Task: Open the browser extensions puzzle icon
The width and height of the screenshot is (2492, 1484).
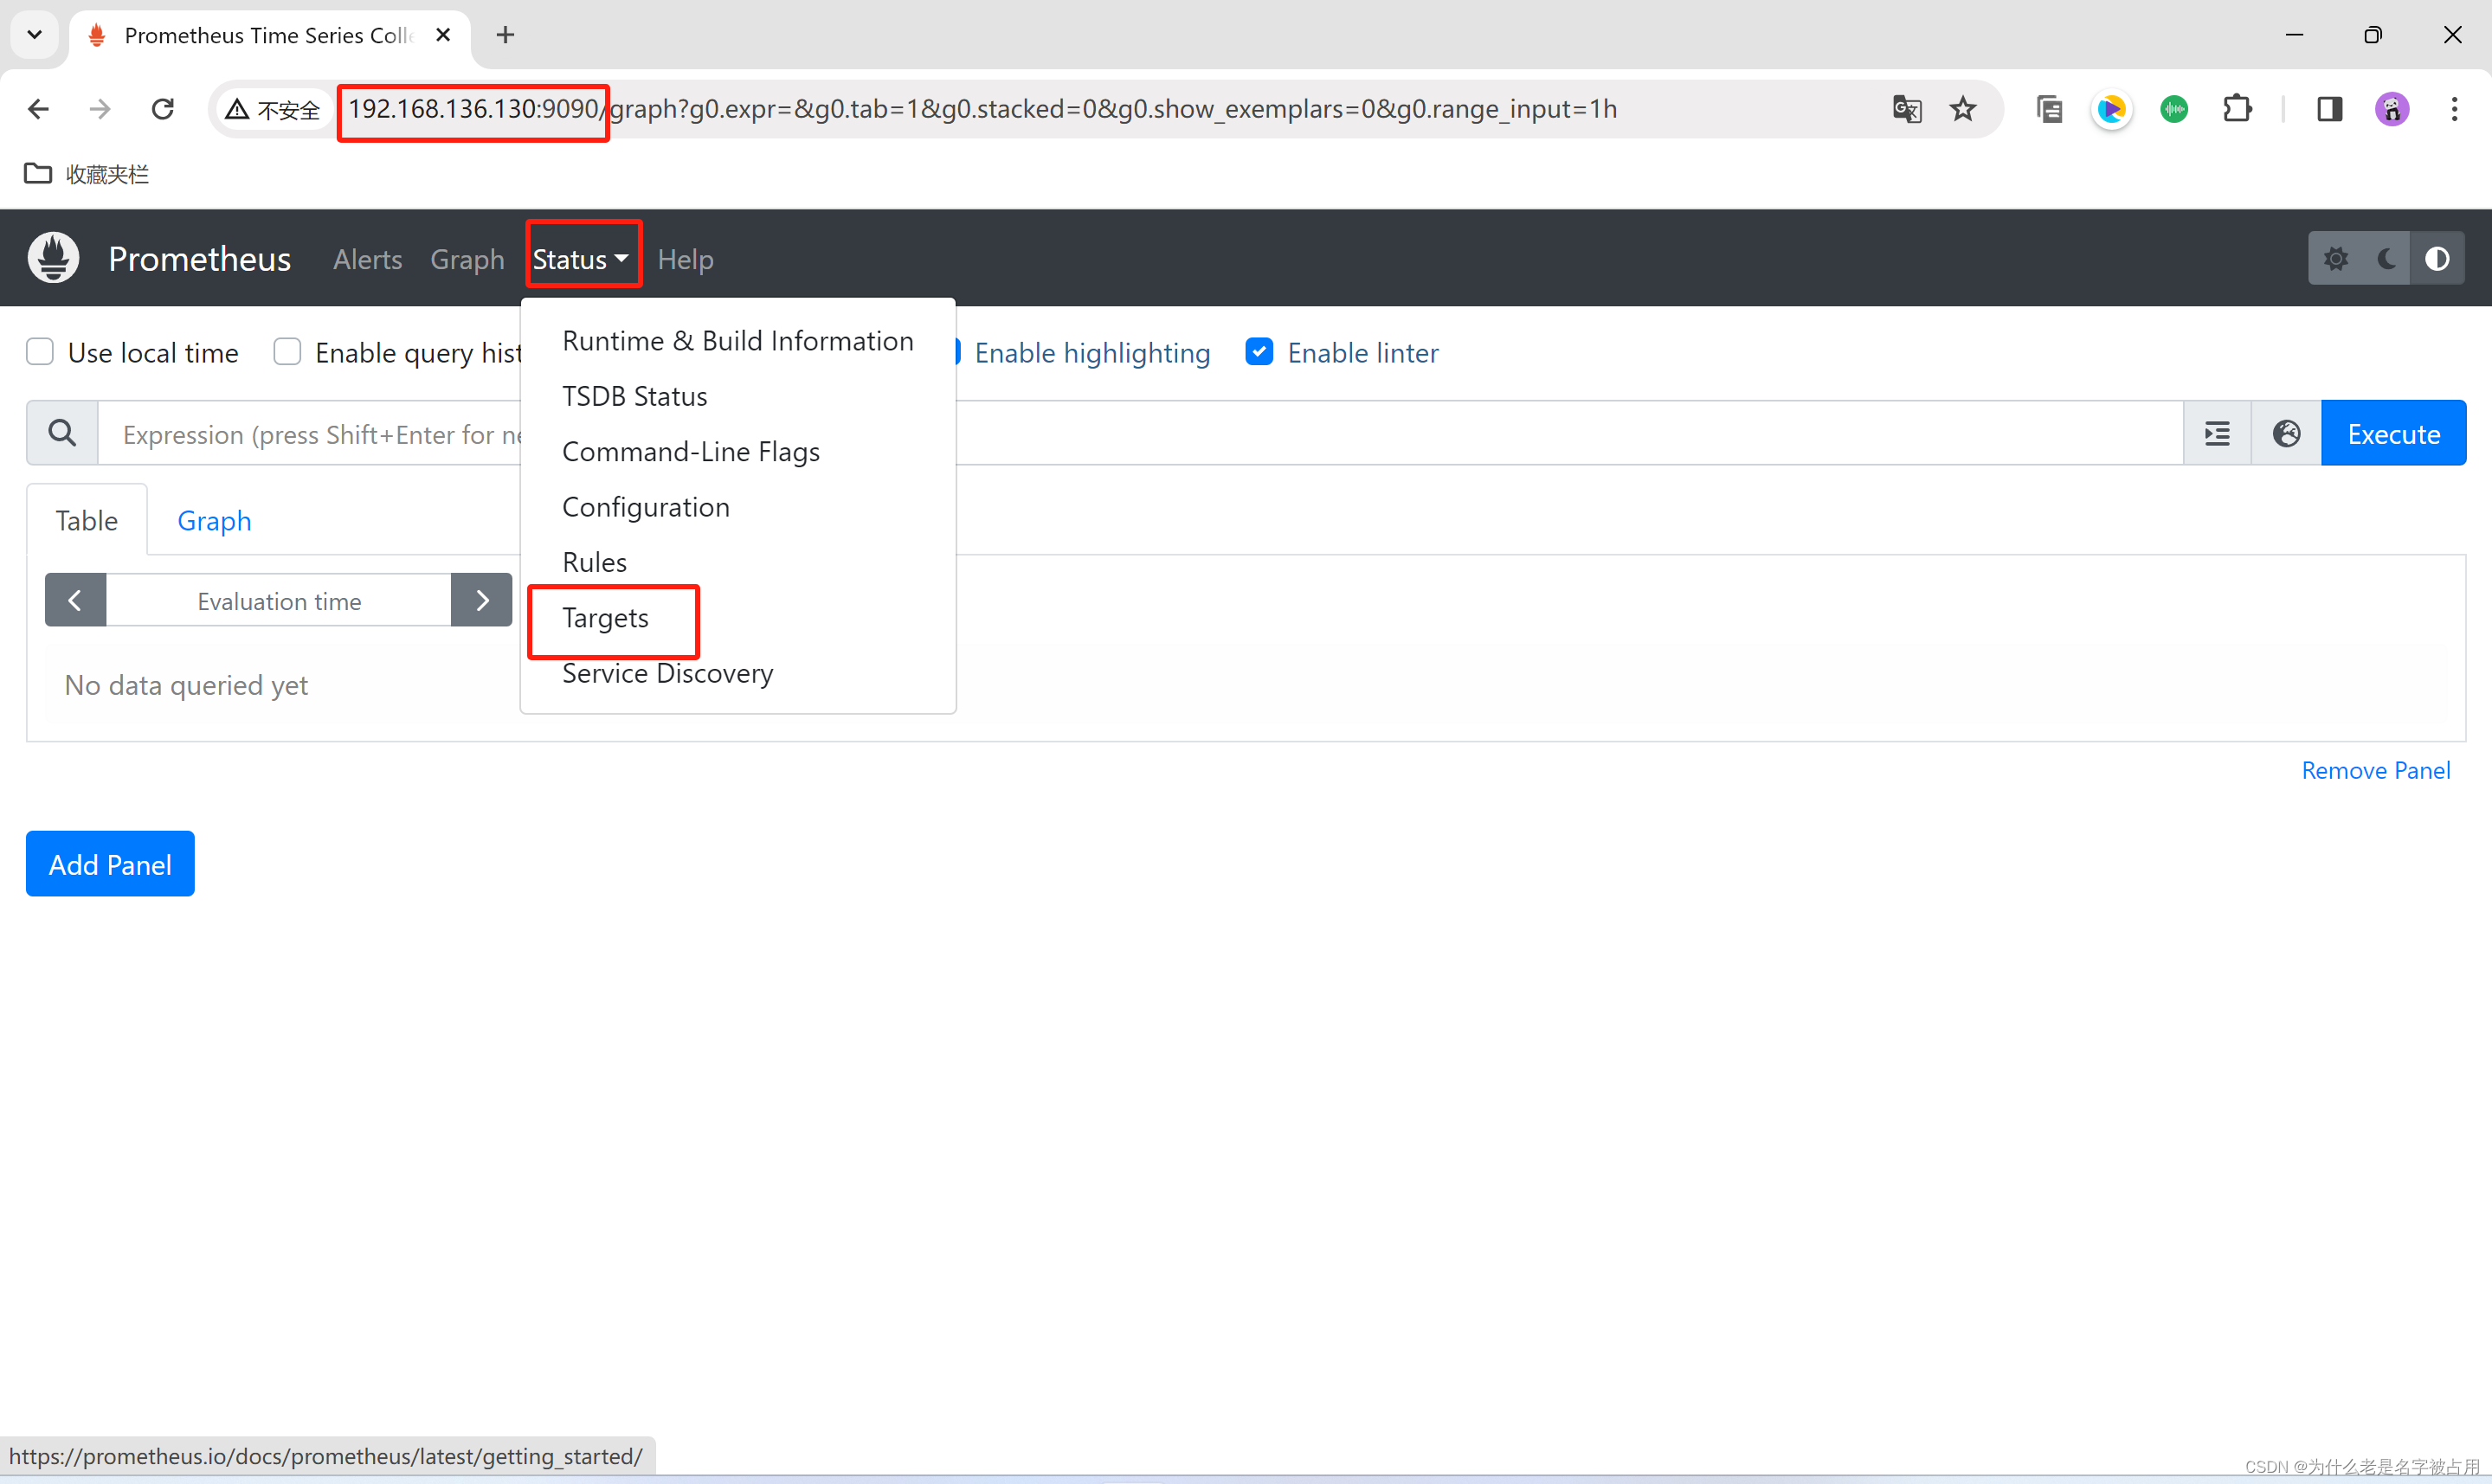Action: click(2237, 109)
